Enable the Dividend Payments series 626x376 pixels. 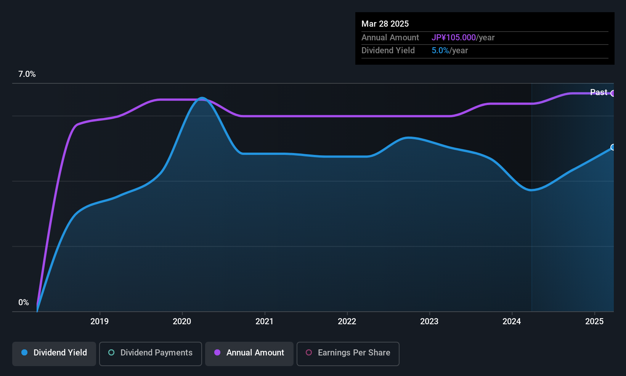click(x=150, y=353)
